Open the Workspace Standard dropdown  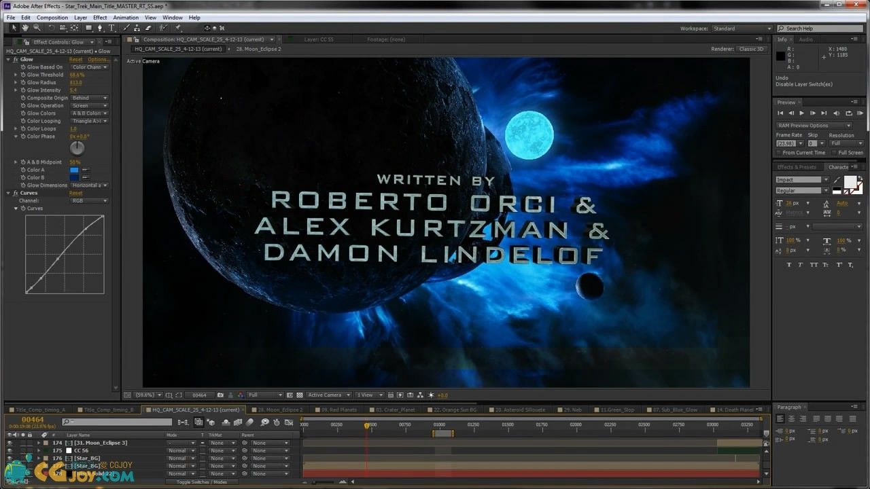coord(742,29)
